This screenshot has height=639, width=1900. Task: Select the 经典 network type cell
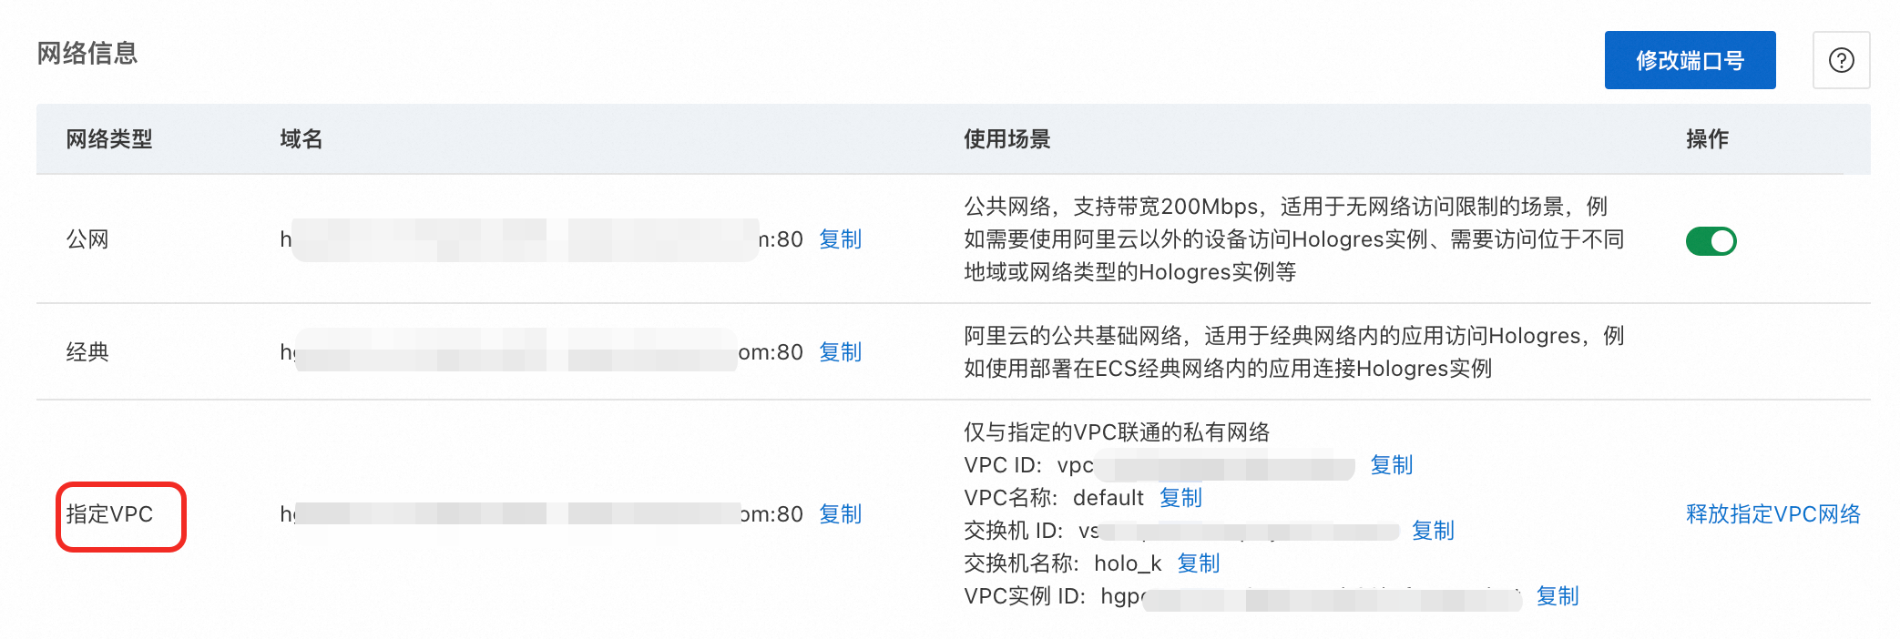[x=87, y=352]
